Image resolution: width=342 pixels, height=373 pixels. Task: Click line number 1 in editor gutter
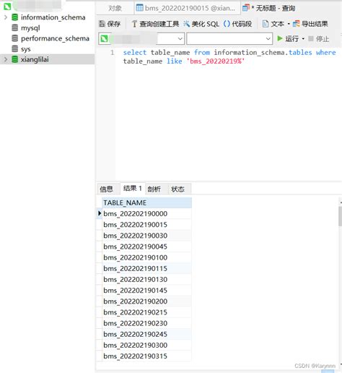[x=113, y=53]
